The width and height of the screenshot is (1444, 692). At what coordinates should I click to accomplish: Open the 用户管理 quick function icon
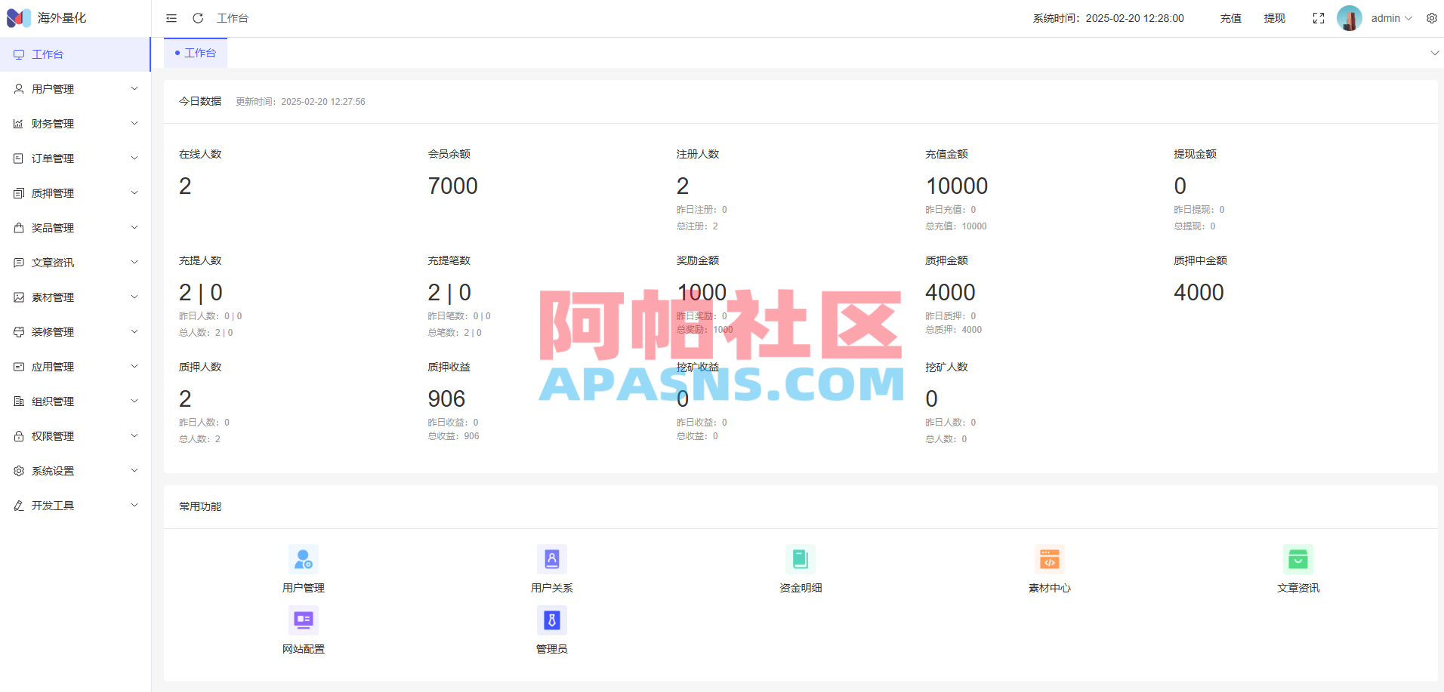tap(303, 558)
